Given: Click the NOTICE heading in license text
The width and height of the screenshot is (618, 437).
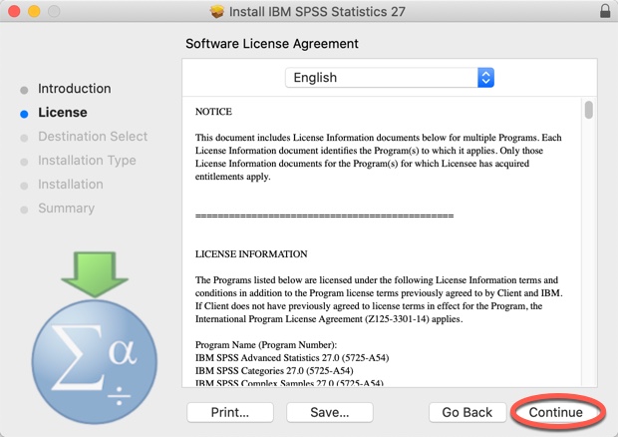Looking at the screenshot, I should pos(213,112).
